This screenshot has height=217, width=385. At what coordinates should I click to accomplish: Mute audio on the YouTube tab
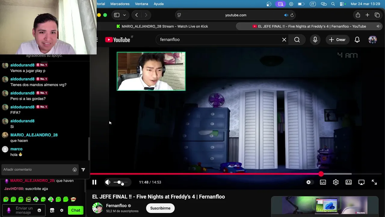tap(378, 26)
